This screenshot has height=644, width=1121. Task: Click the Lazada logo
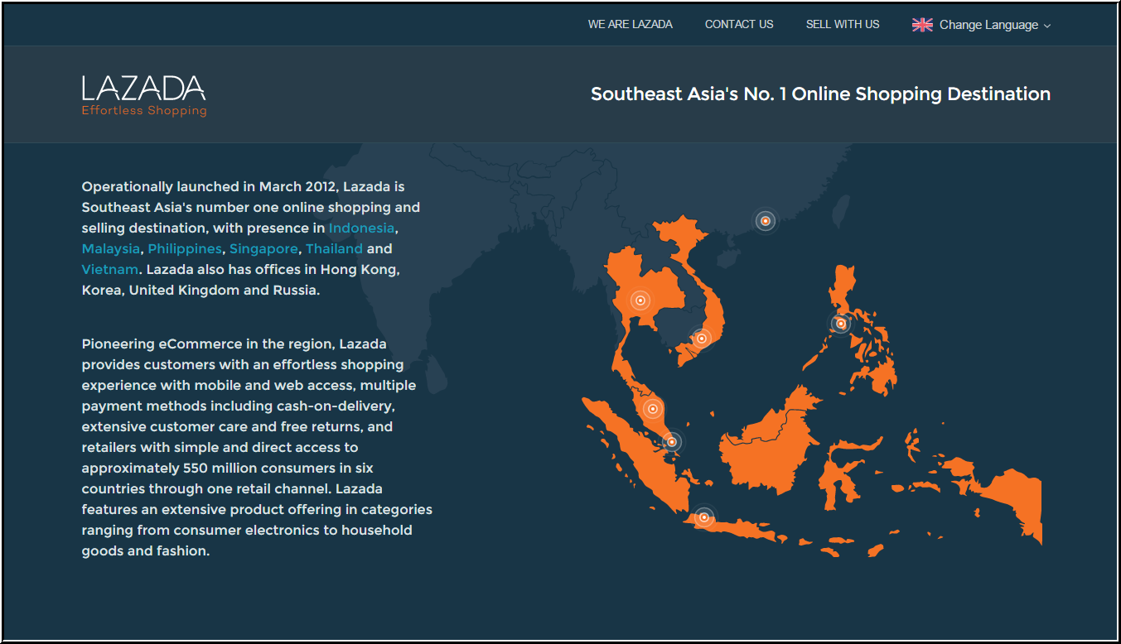pos(144,96)
